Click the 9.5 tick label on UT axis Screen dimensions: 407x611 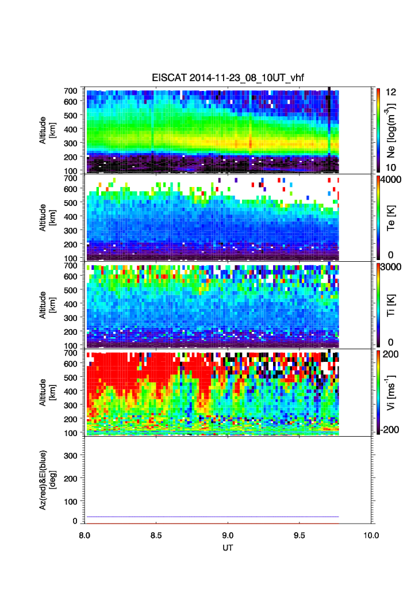[x=300, y=535]
